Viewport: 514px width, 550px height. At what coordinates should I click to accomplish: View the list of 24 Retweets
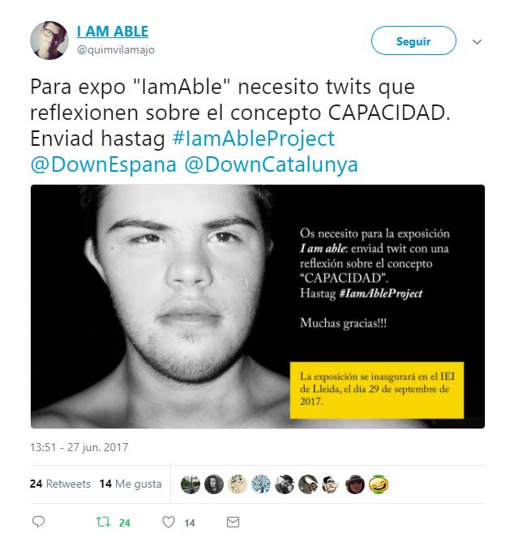[60, 484]
